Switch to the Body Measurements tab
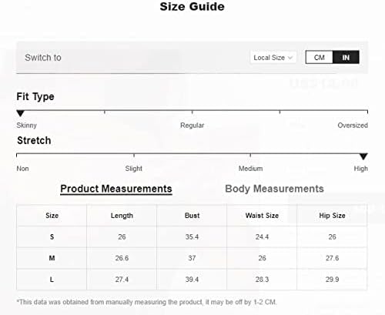 [274, 189]
